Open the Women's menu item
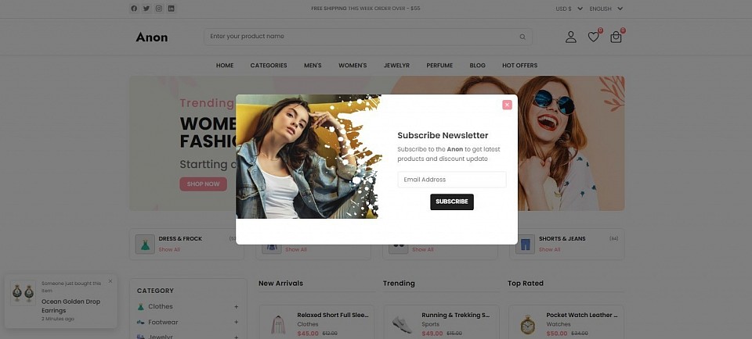Screen dimensions: 752x339 click(352, 66)
